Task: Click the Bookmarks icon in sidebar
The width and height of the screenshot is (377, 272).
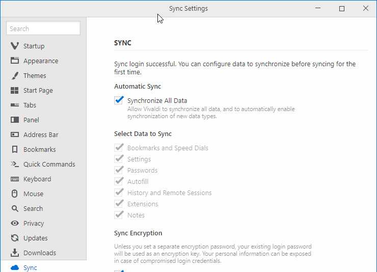Action: click(15, 150)
